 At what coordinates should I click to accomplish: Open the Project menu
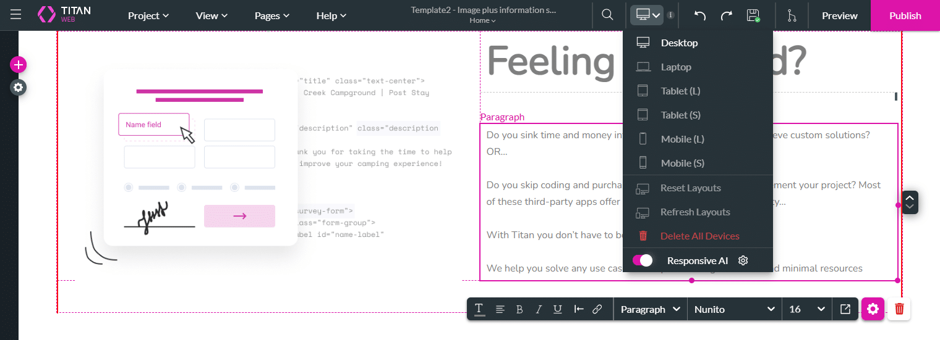[148, 15]
